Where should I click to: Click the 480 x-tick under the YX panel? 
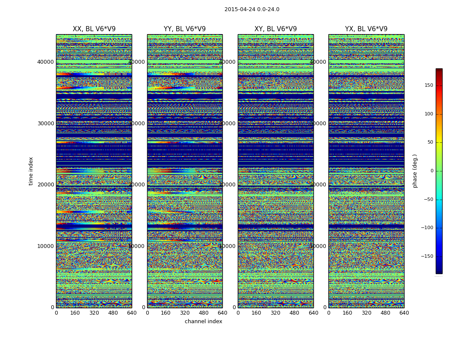[385, 313]
